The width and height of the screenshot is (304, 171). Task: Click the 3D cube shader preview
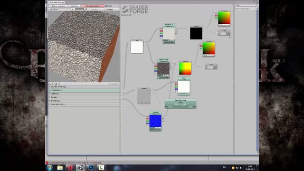[84, 47]
